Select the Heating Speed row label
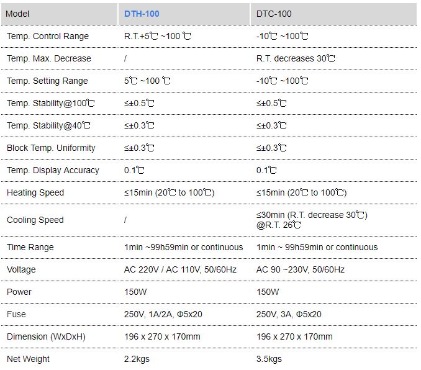This screenshot has width=421, height=370. pos(35,192)
